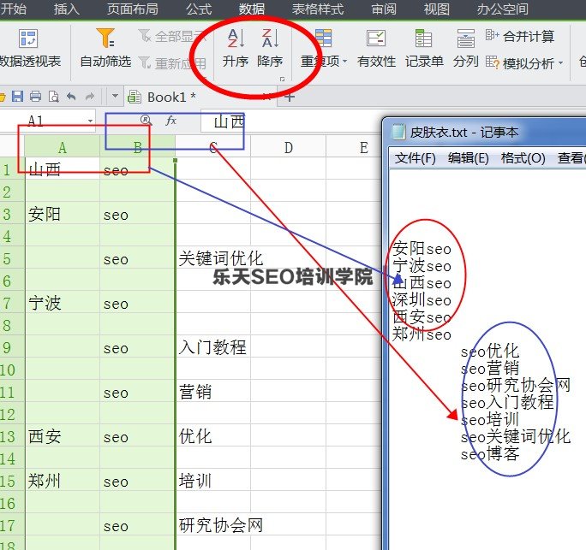Click Notepad line 深圳seo
Image resolution: width=586 pixels, height=550 pixels.
pos(422,300)
